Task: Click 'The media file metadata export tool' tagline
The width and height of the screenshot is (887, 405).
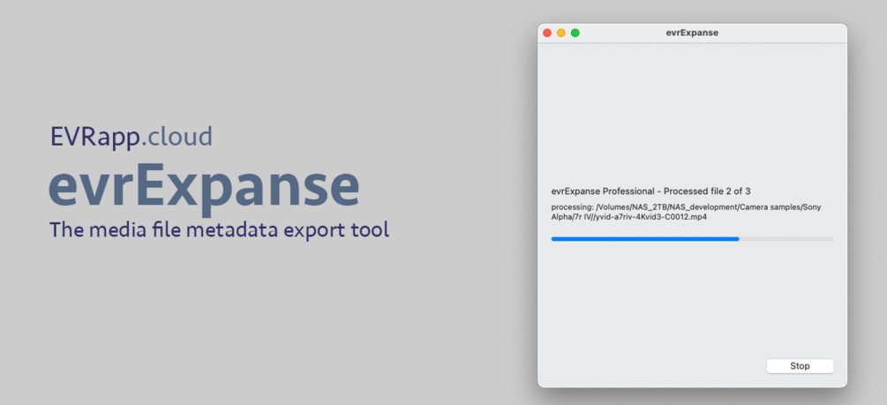Action: click(220, 229)
